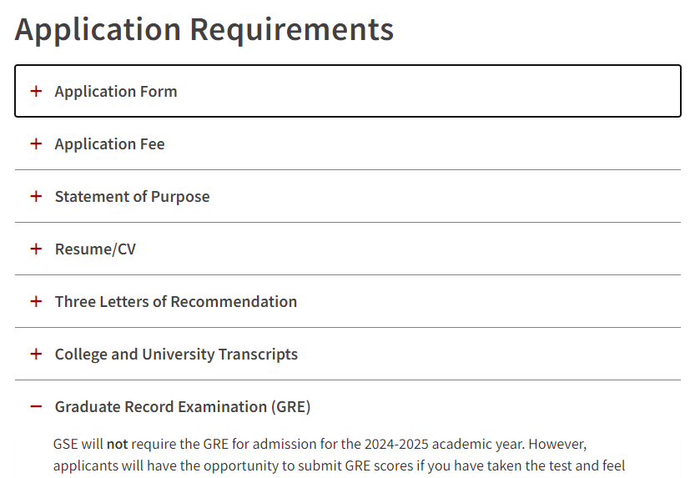The width and height of the screenshot is (695, 478).
Task: Click the plus icon for College and University Transcripts
Action: click(x=36, y=354)
